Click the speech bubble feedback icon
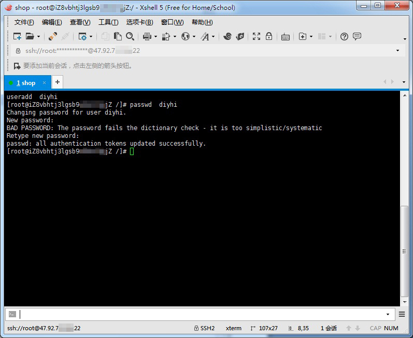 pos(357,36)
